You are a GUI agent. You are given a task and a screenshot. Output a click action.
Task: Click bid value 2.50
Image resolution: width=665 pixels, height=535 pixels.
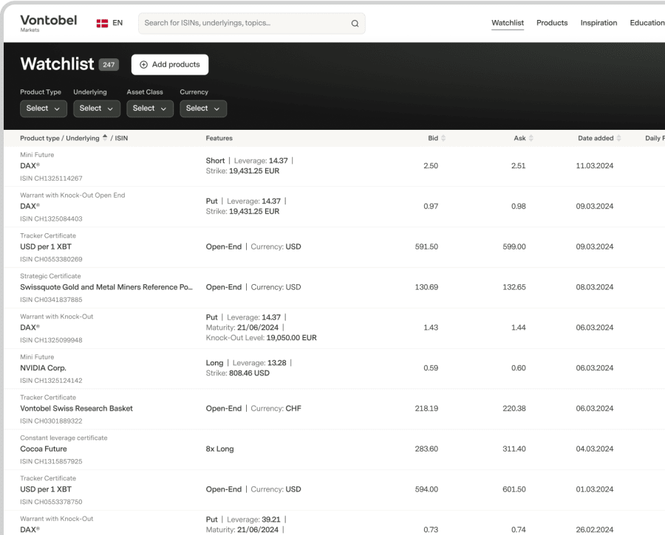point(431,165)
